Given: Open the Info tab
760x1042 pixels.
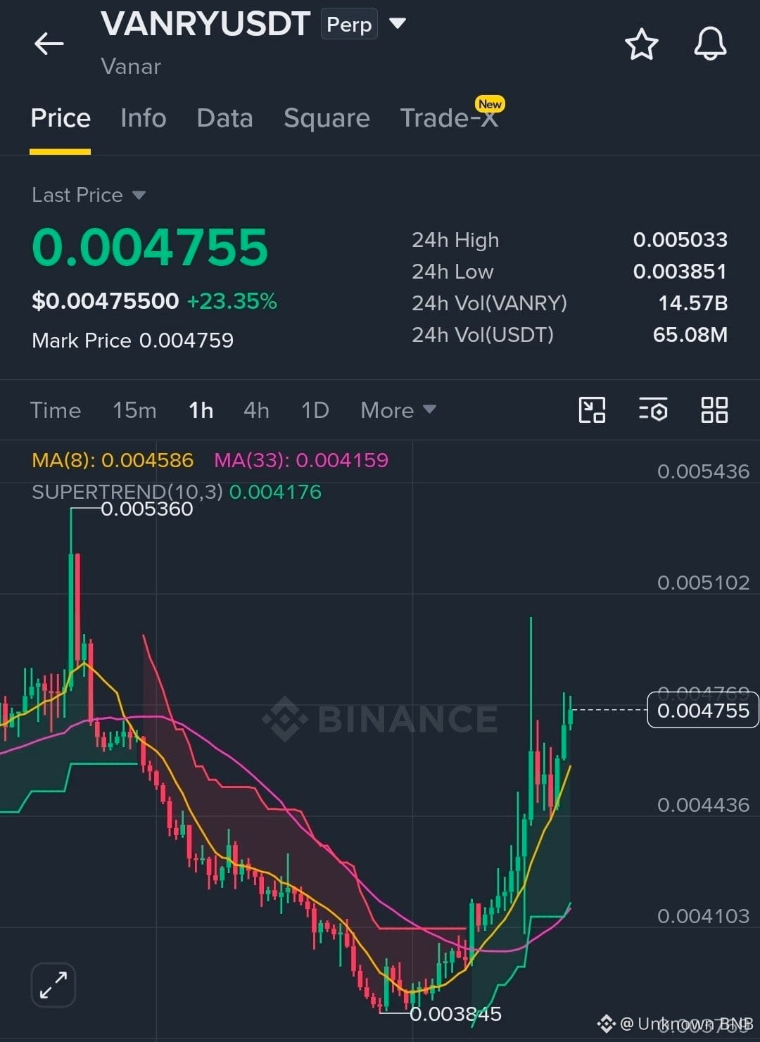Looking at the screenshot, I should point(144,118).
